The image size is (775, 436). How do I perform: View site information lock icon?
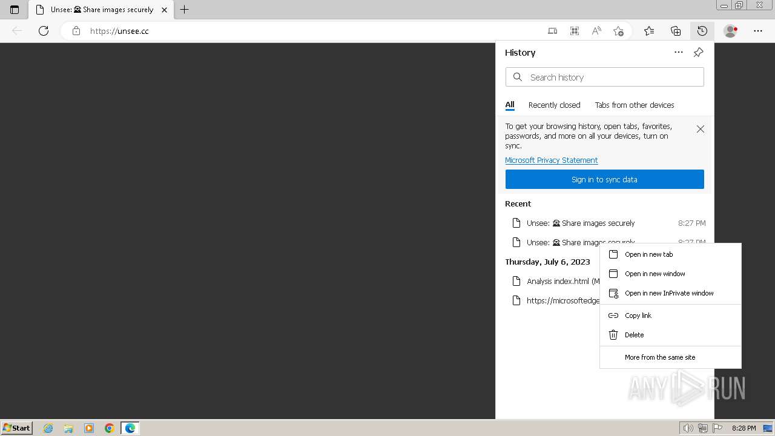[x=76, y=31]
